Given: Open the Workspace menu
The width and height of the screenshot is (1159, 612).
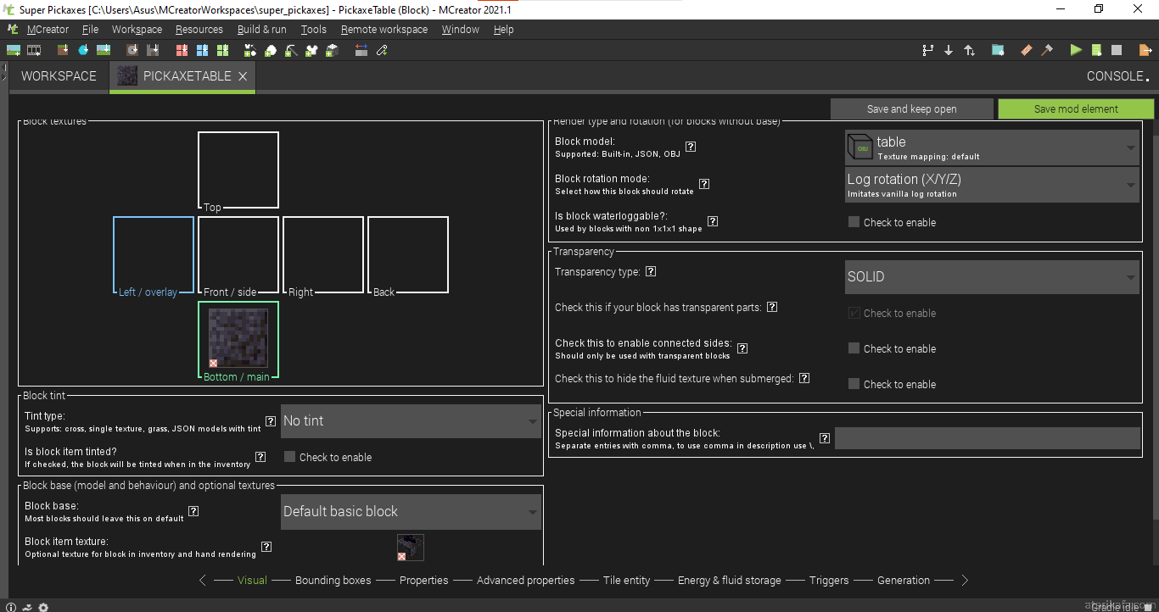Looking at the screenshot, I should point(137,29).
